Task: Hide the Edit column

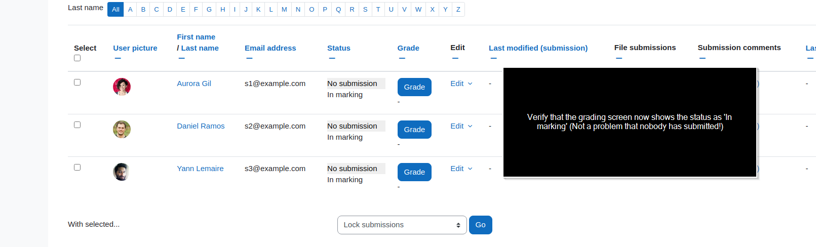Action: 455,58
